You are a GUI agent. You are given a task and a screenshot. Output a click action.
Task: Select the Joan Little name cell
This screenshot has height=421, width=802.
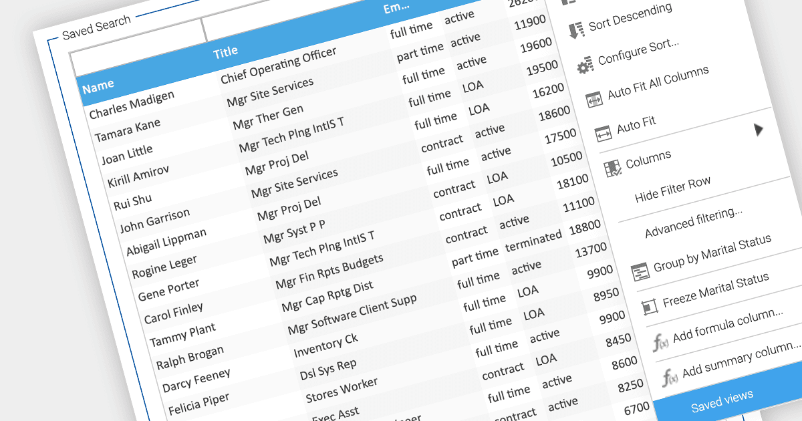point(127,155)
